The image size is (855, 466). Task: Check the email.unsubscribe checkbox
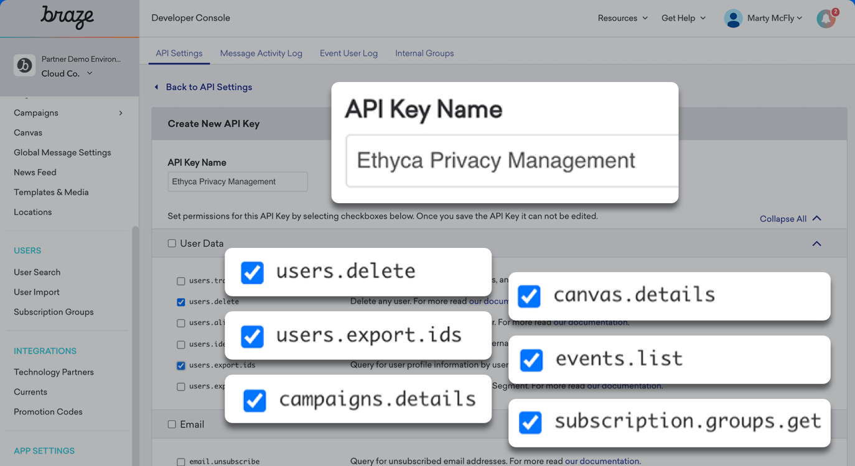180,462
